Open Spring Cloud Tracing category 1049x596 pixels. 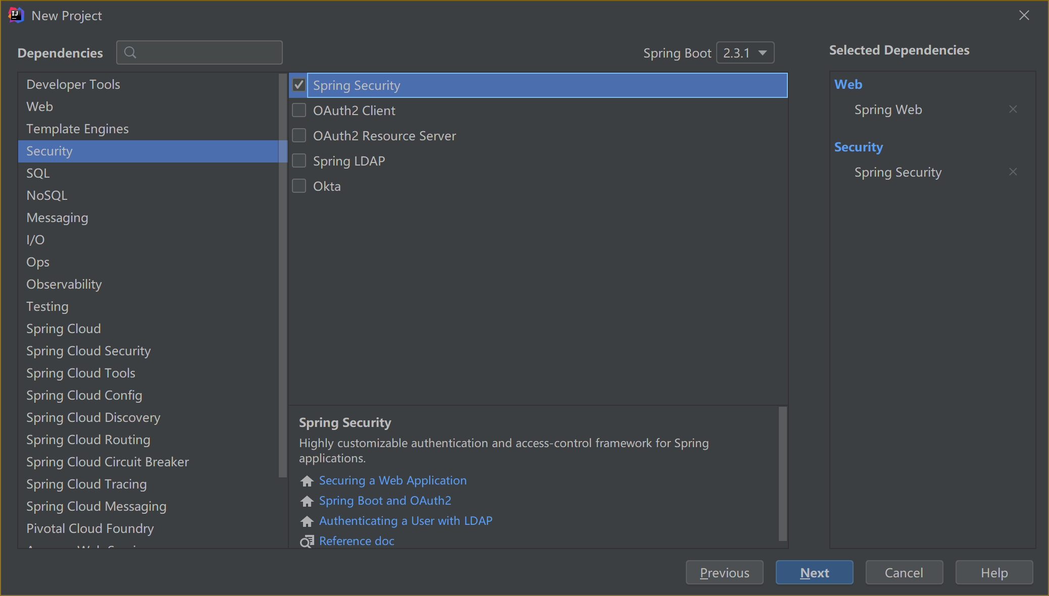click(148, 484)
